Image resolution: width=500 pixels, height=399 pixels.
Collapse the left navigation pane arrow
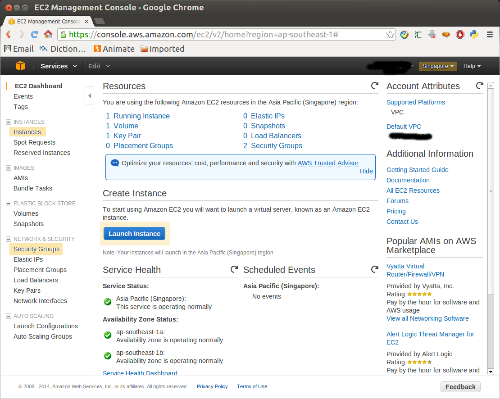[89, 95]
